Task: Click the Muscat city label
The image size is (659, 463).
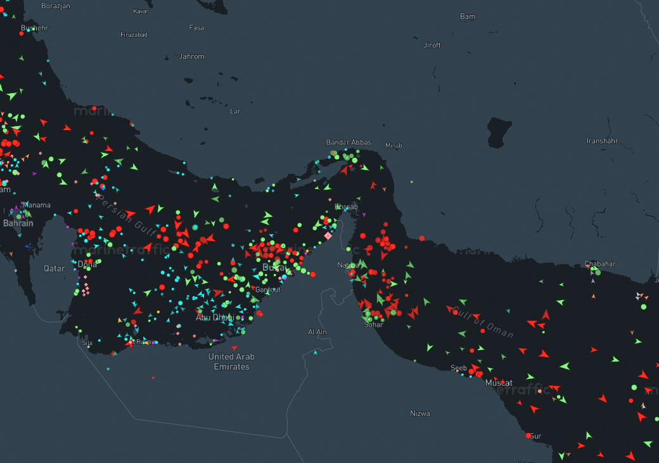Action: (x=499, y=382)
